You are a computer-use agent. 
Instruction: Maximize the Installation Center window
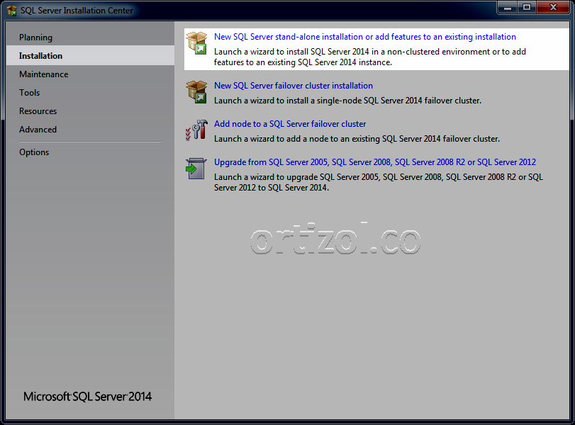pos(527,8)
